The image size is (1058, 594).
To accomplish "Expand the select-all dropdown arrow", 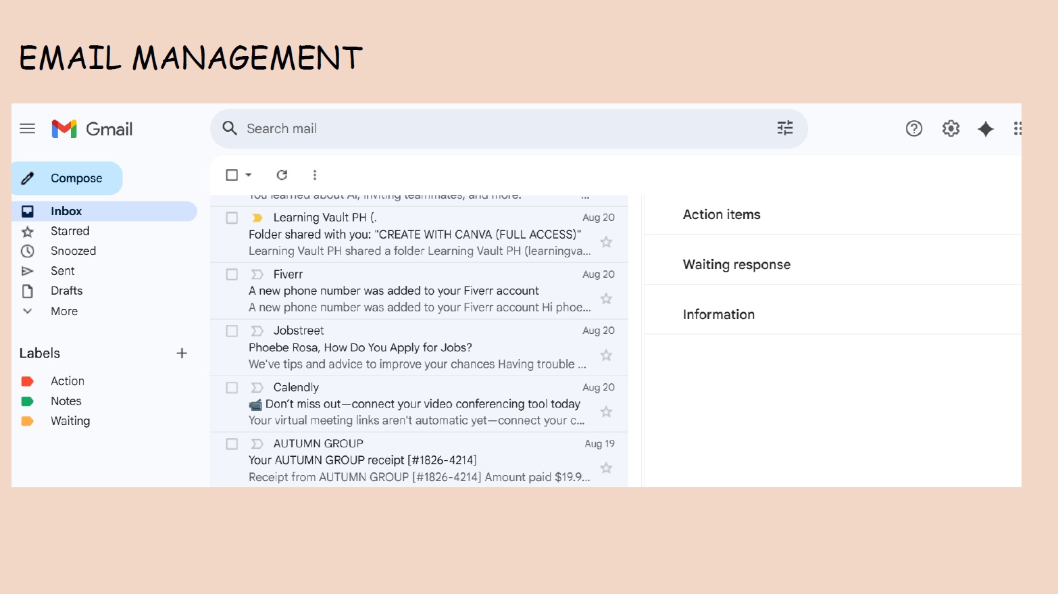I will click(249, 175).
